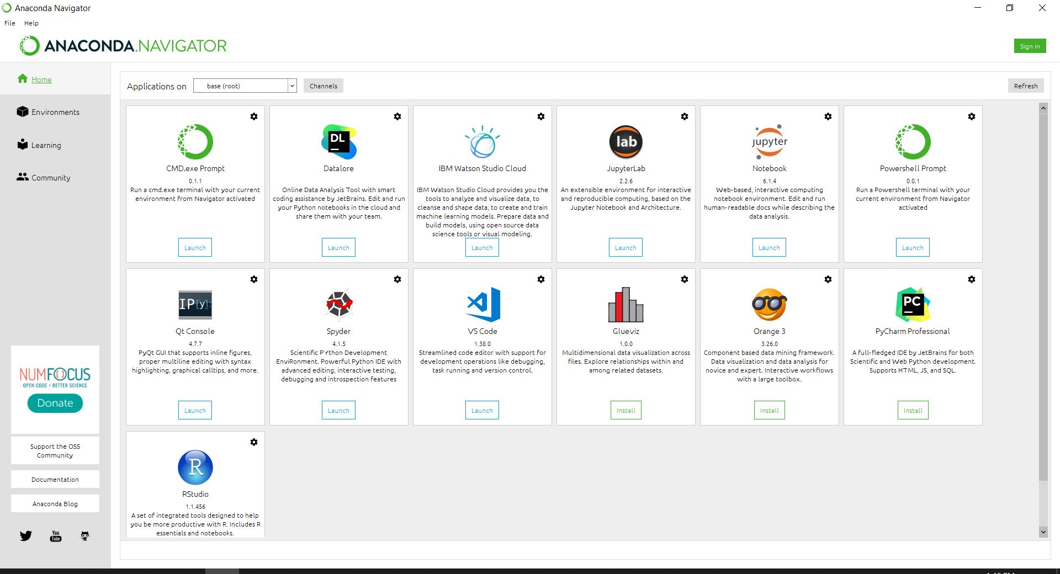Screen dimensions: 1060x574
Task: Click the JupyterLab lab logo icon
Action: (x=626, y=142)
